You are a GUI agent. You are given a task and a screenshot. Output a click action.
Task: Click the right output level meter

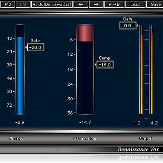point(151,70)
